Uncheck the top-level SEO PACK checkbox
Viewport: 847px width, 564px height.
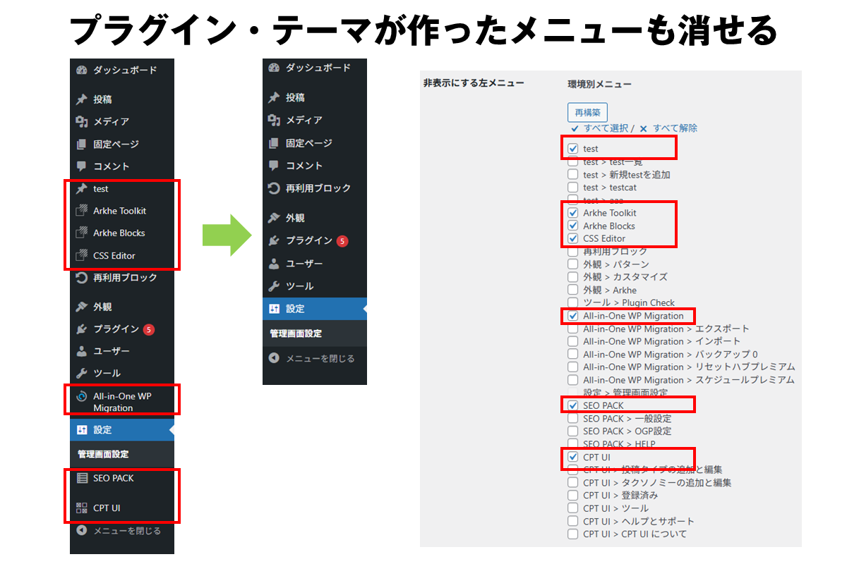click(573, 405)
